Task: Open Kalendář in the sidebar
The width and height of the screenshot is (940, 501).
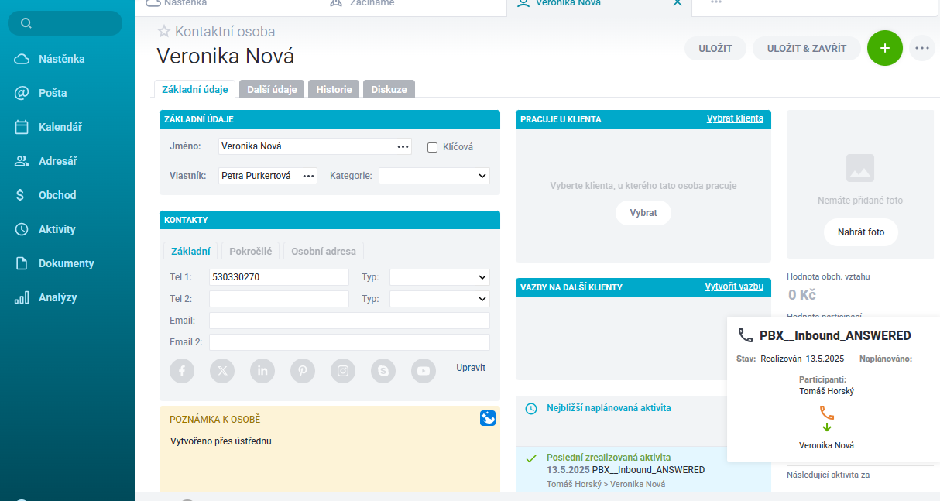Action: pos(60,127)
